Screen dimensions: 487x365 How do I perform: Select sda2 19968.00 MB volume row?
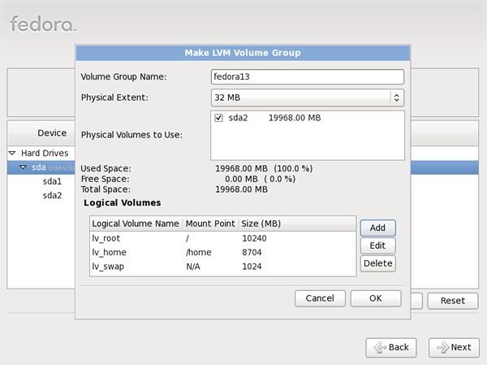[308, 118]
